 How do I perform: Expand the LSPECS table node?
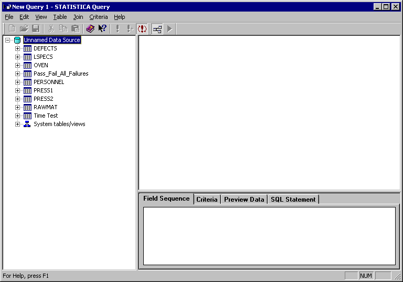pyautogui.click(x=17, y=57)
